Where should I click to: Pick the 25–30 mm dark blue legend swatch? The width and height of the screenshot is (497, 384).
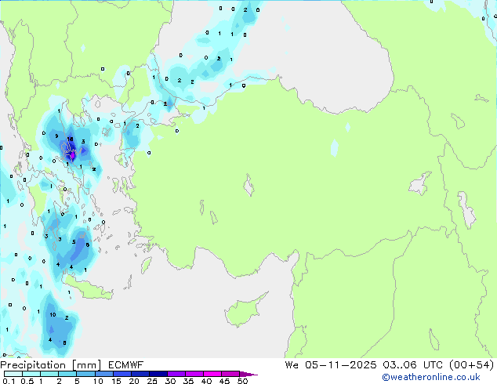(x=158, y=374)
